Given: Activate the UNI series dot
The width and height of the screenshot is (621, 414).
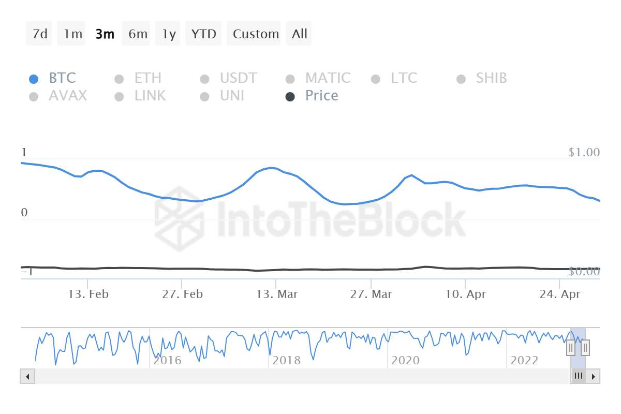Looking at the screenshot, I should coord(205,96).
